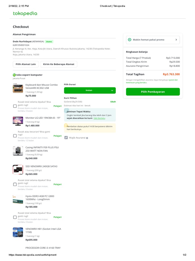Image resolution: width=195 pixels, height=261 pixels.
Task: Click Ubah to change the courier
Action: (x=113, y=102)
